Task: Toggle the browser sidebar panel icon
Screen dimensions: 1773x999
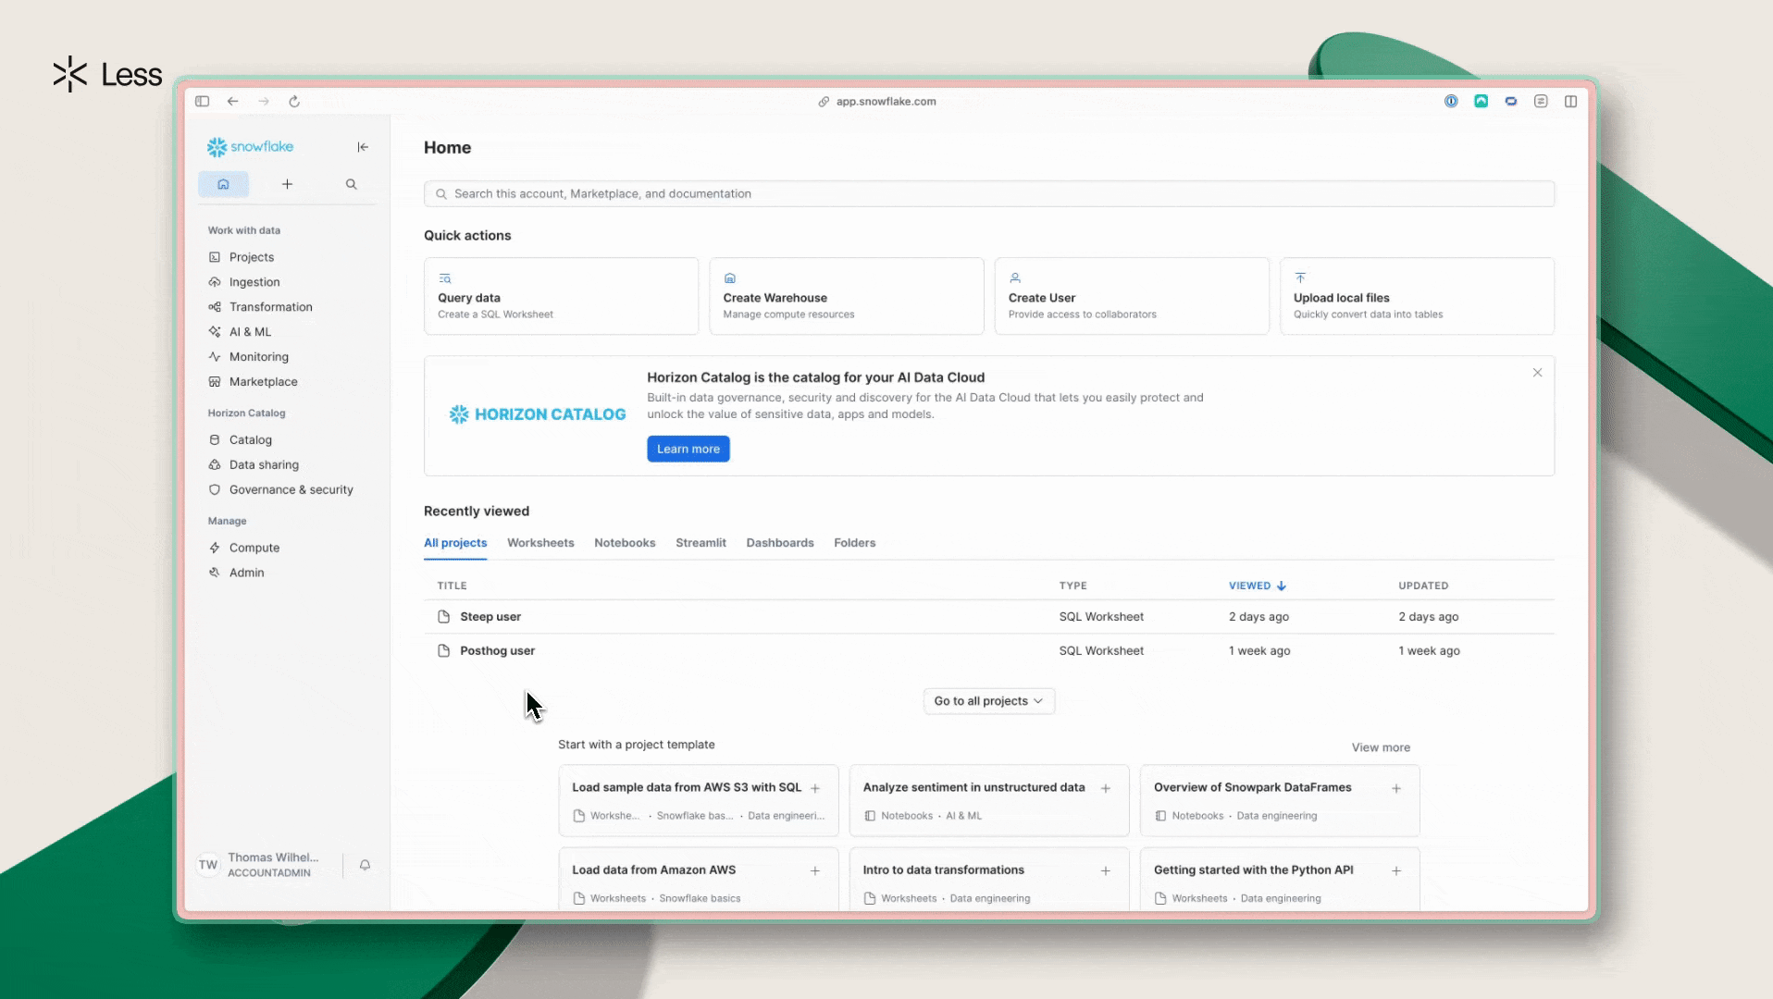Action: (x=202, y=102)
